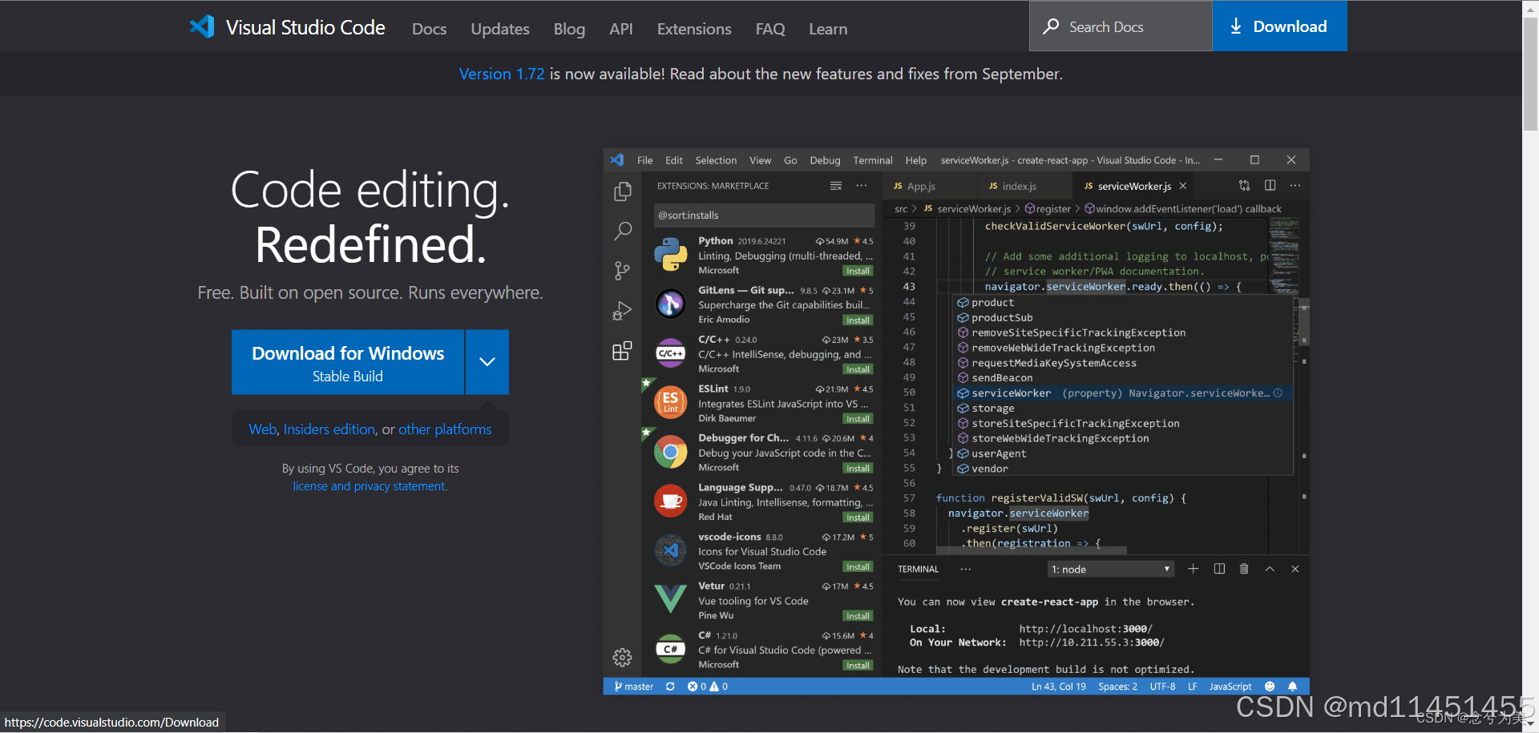Open the Updates navigation link

pyautogui.click(x=500, y=29)
